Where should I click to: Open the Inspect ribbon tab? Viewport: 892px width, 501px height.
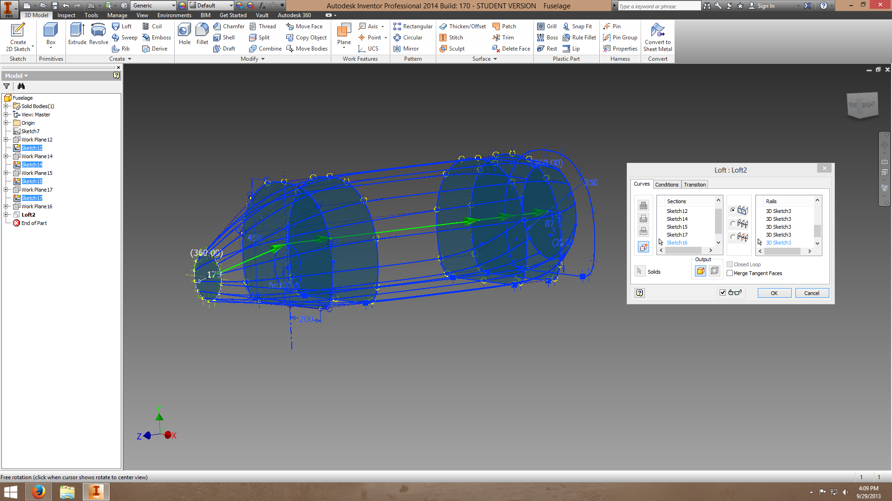(66, 15)
